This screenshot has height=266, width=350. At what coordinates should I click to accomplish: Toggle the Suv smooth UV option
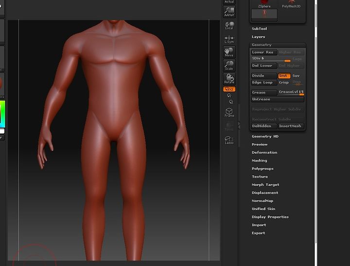click(296, 76)
